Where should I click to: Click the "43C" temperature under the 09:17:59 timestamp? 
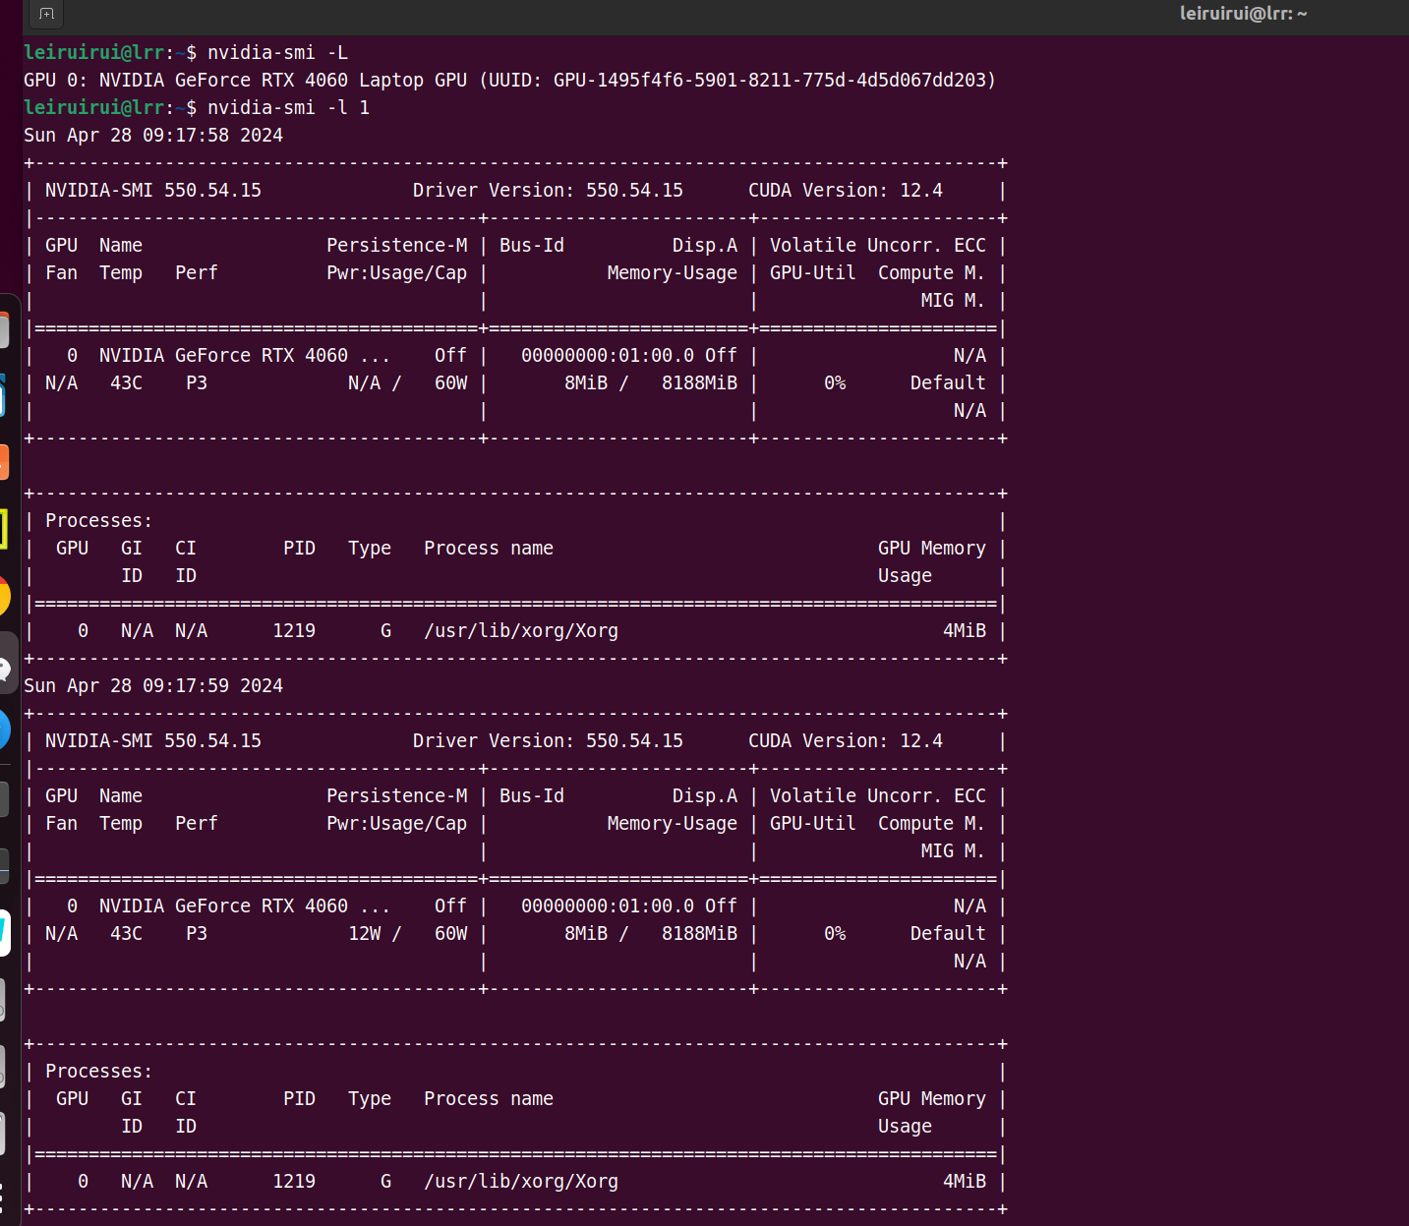pos(126,934)
